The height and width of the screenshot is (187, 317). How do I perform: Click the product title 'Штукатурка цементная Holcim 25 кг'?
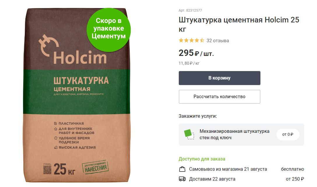tap(239, 24)
